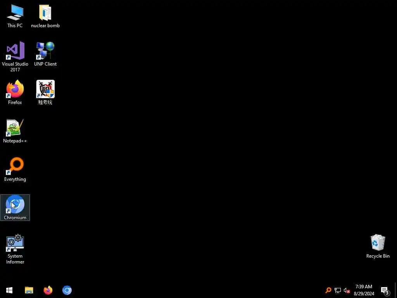Select the Notepad++ desktop shortcut
The height and width of the screenshot is (298, 397).
pyautogui.click(x=15, y=131)
